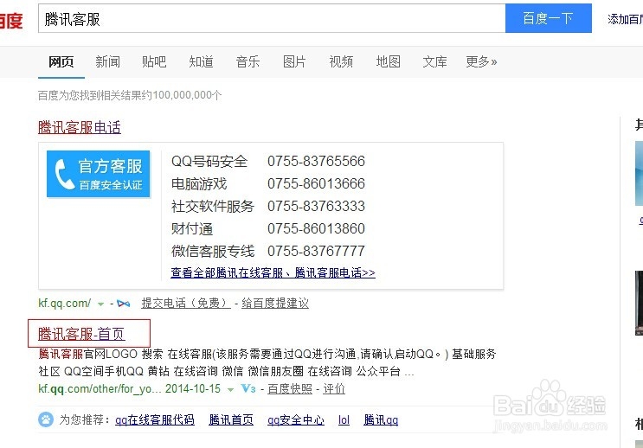Click 财付通 number 0755-86013860
643x448 pixels.
coord(316,228)
